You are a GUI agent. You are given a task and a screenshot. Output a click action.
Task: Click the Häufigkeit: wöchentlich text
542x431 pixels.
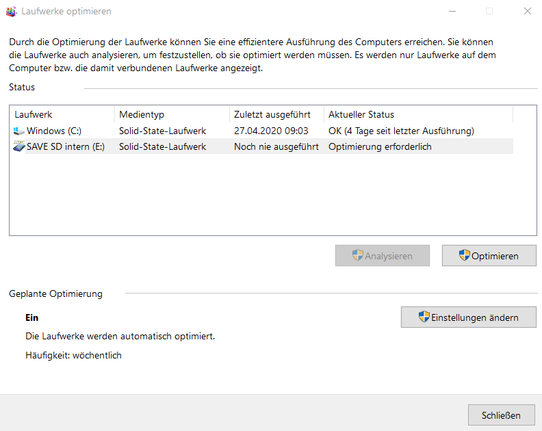click(74, 355)
